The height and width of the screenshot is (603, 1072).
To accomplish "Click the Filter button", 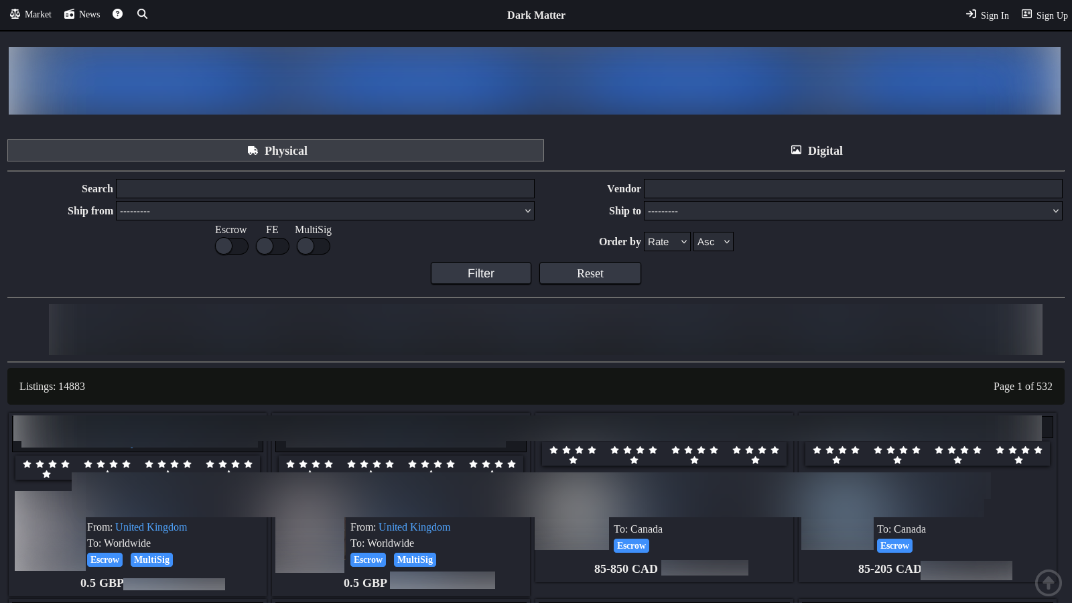I will (480, 273).
